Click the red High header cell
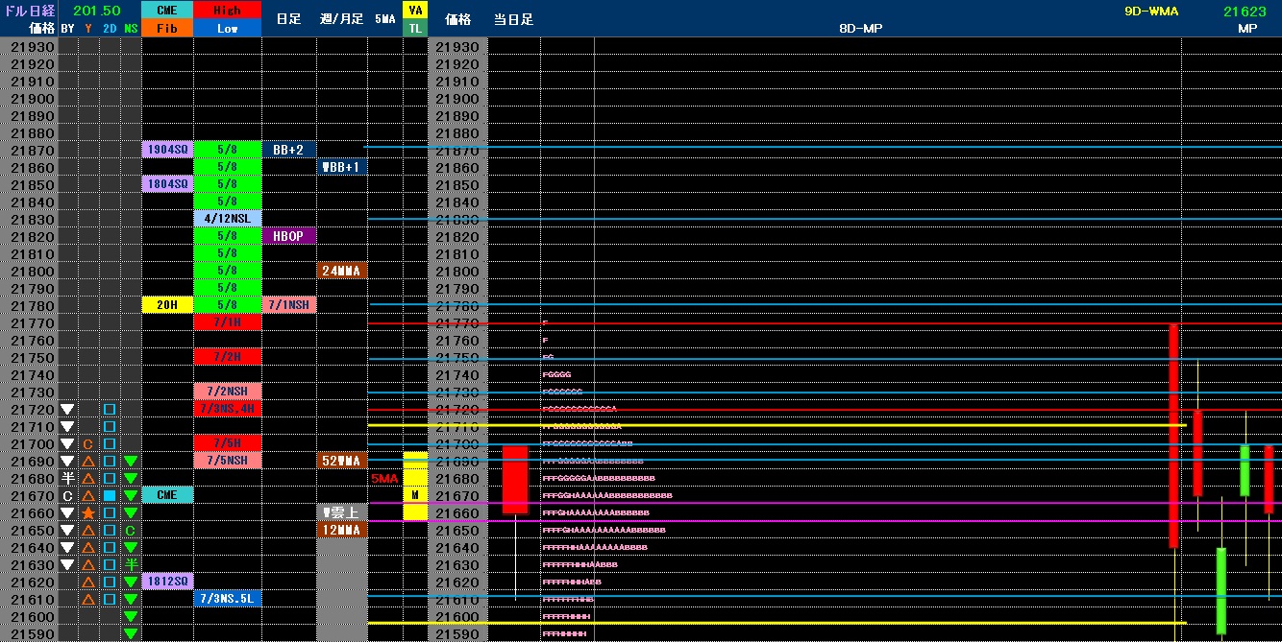 pos(228,11)
